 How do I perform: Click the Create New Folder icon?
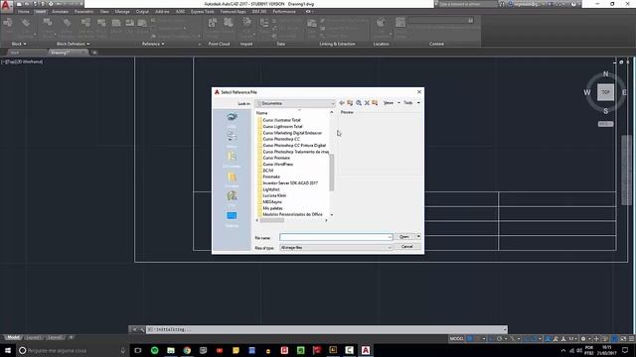[375, 103]
